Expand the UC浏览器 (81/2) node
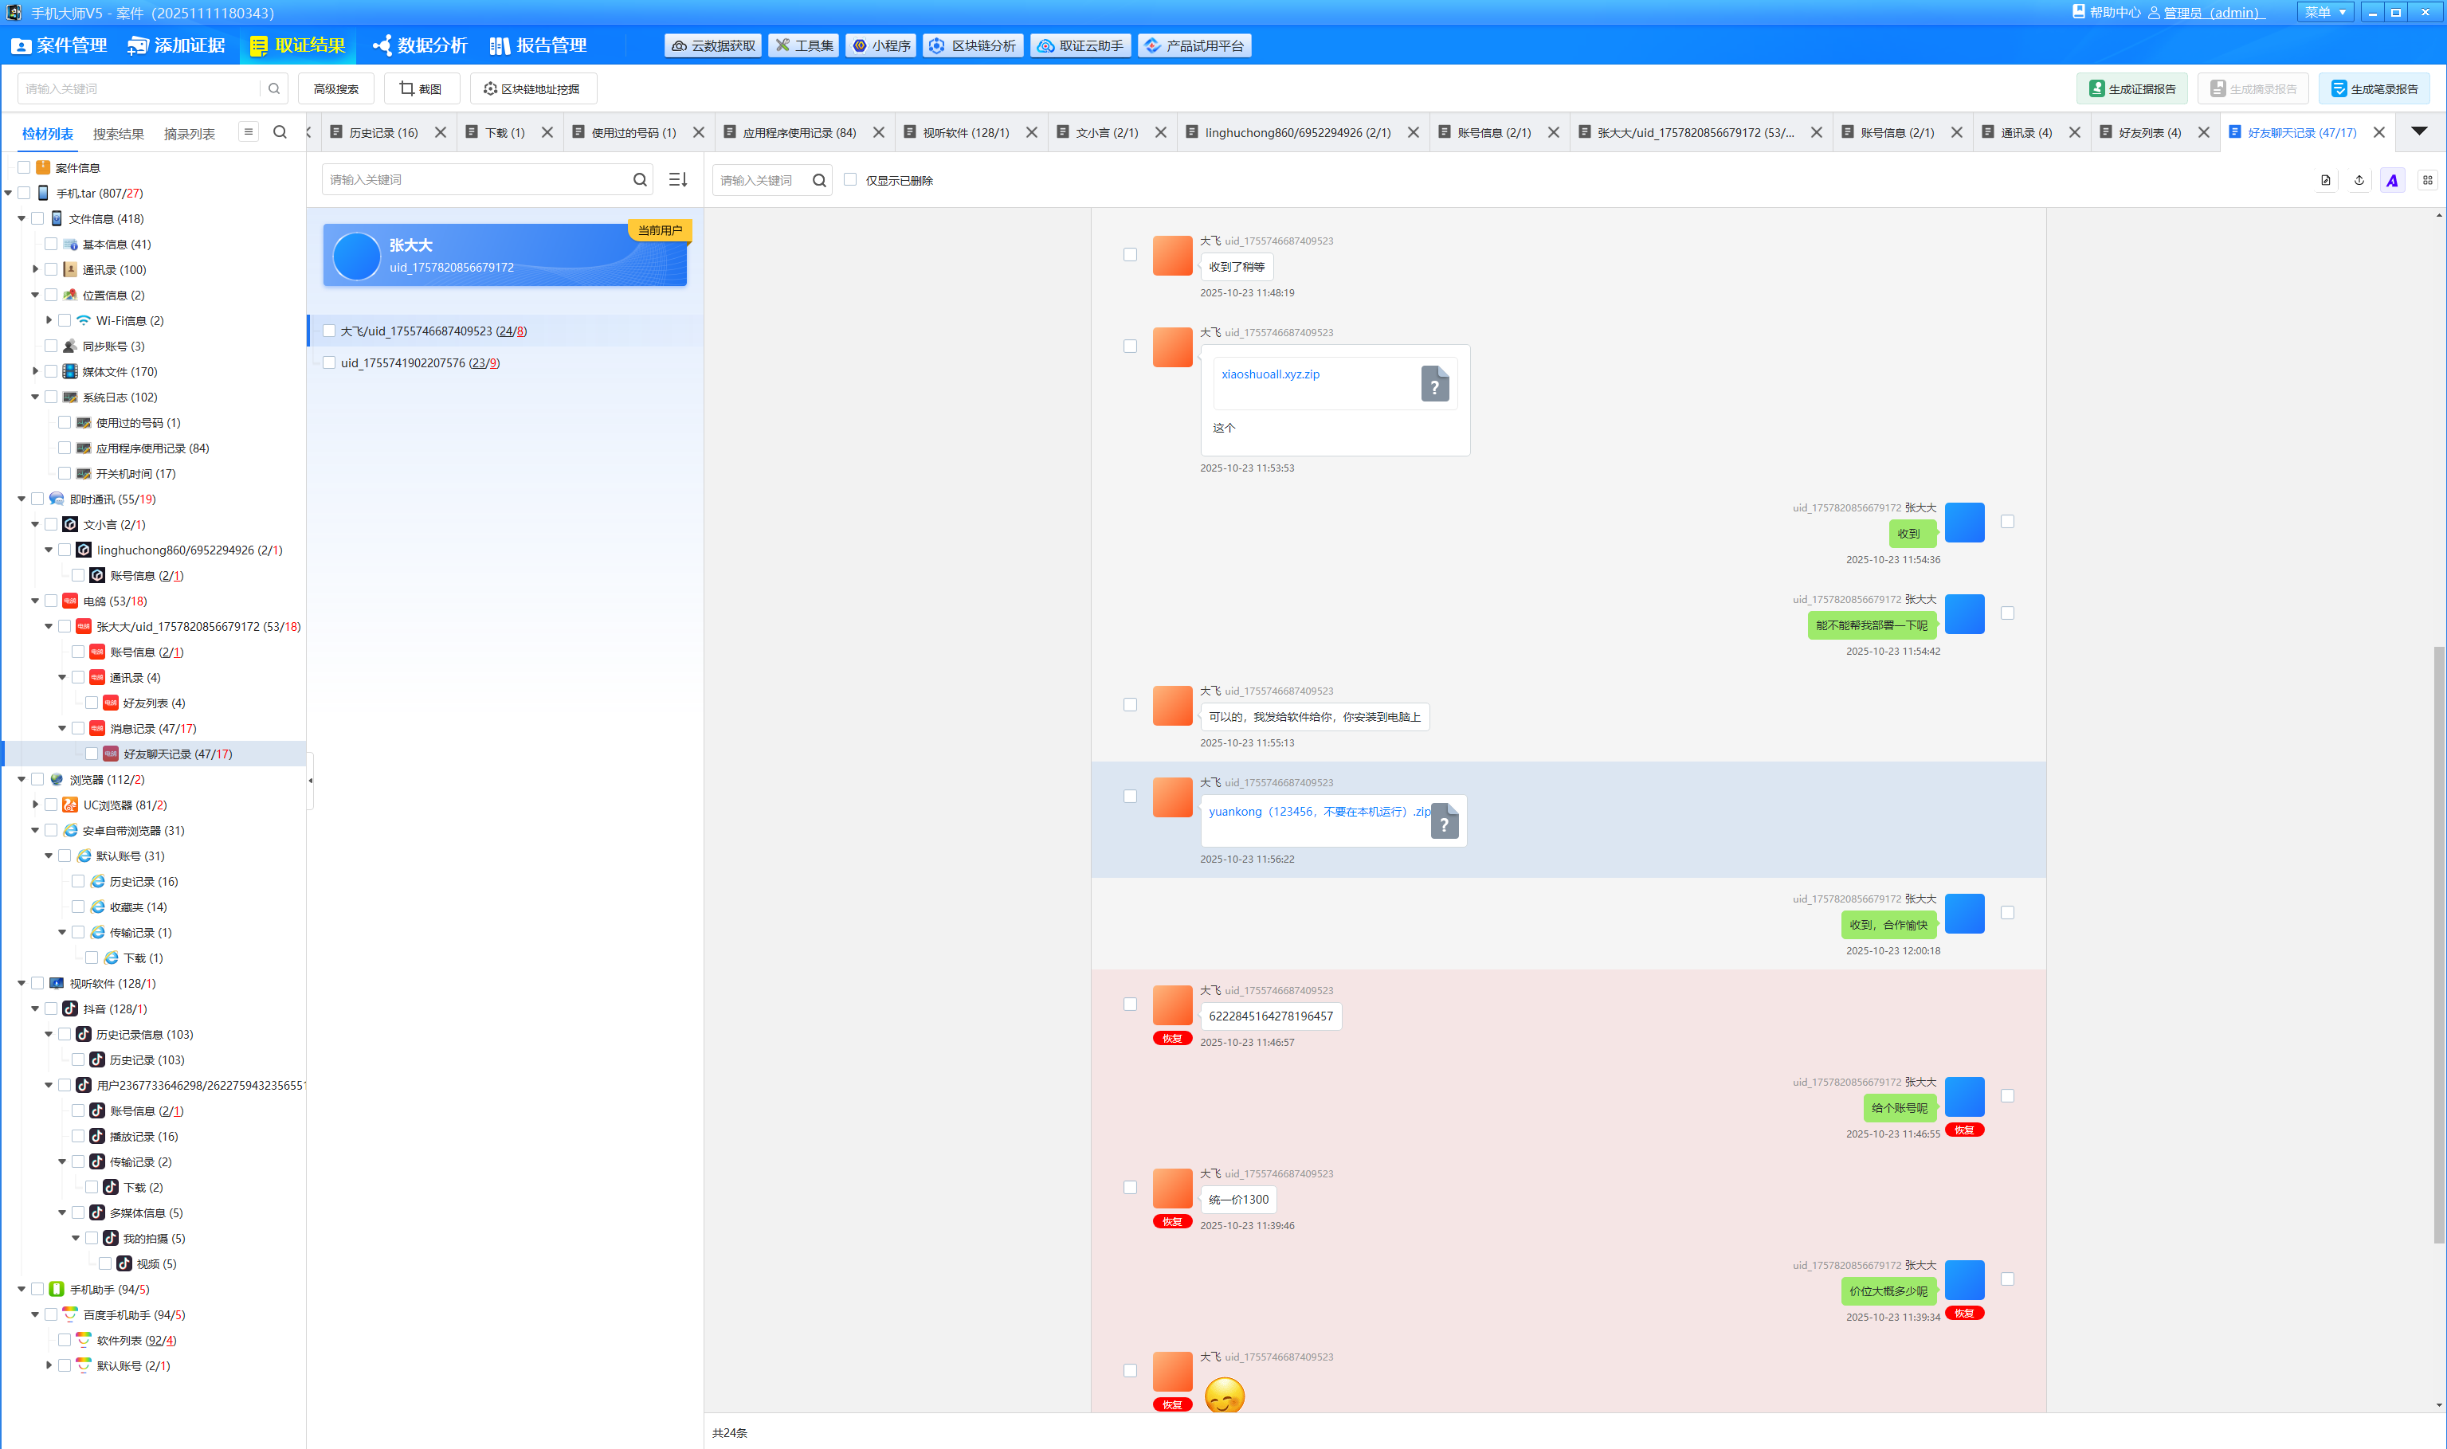The image size is (2447, 1449). [x=35, y=805]
